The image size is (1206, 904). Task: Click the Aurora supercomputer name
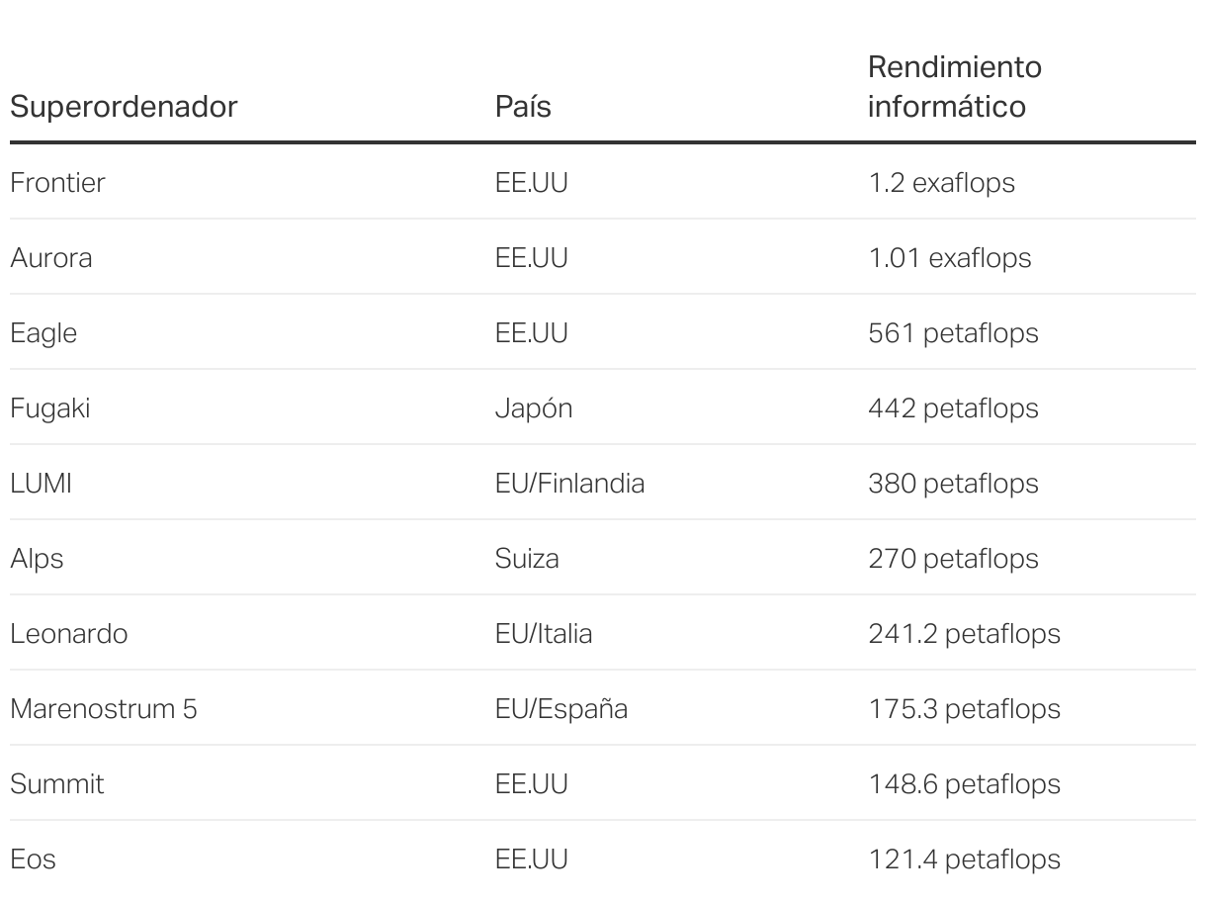51,258
